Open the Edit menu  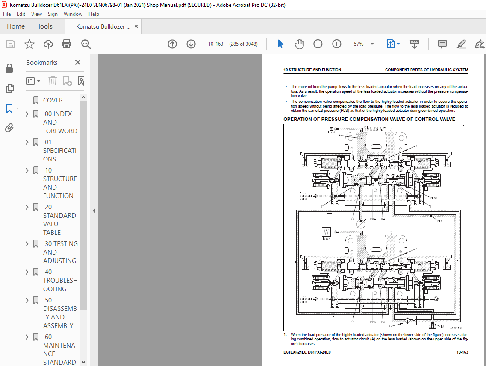(x=21, y=14)
